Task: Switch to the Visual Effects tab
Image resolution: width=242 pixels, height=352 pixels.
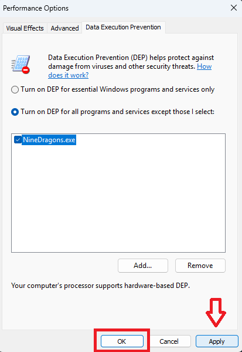Action: [25, 28]
